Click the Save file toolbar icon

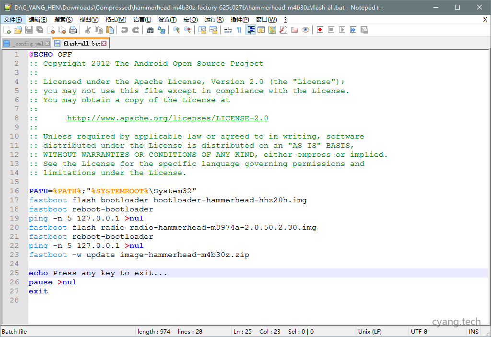[x=28, y=30]
